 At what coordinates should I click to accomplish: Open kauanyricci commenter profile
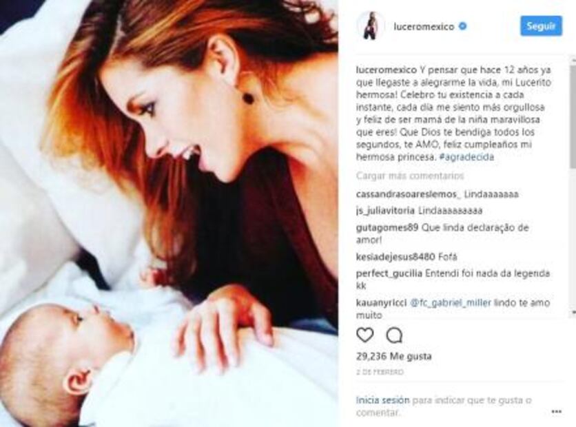point(381,303)
